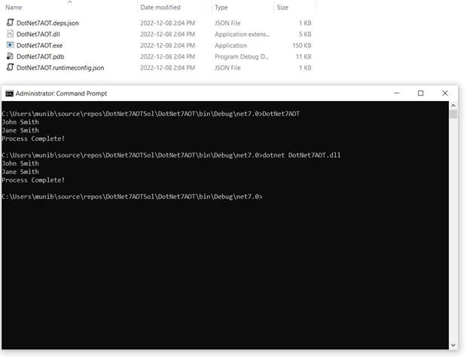
Task: Click the Application type cell of the exe
Action: tap(230, 45)
